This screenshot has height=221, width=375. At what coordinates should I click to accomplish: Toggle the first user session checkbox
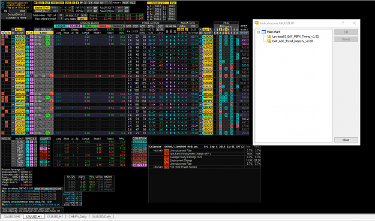point(2,192)
